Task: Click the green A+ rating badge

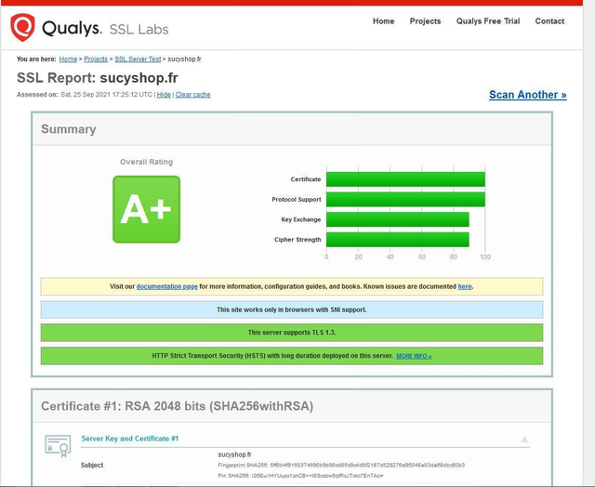Action: [x=146, y=209]
